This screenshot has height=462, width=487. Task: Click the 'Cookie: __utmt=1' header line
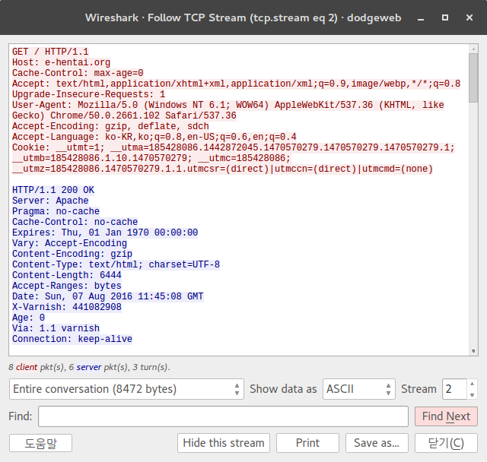pyautogui.click(x=234, y=158)
